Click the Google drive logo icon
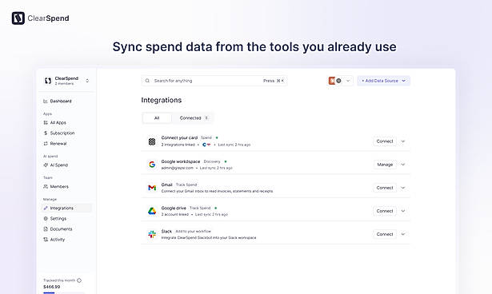The height and width of the screenshot is (294, 492). click(152, 211)
